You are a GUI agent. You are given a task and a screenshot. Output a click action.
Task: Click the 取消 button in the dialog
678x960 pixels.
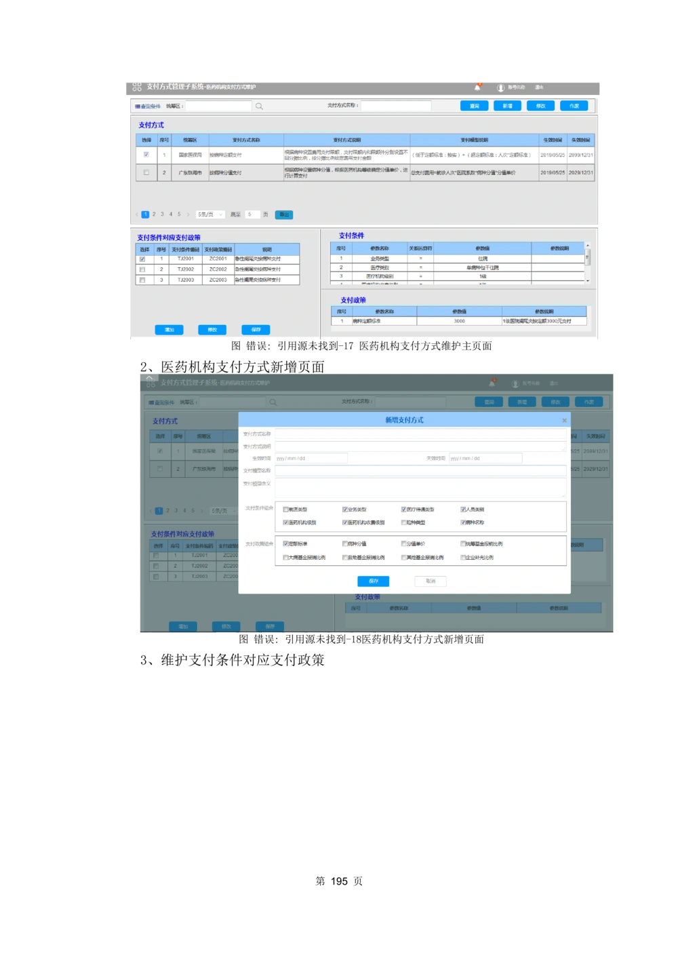pos(431,581)
